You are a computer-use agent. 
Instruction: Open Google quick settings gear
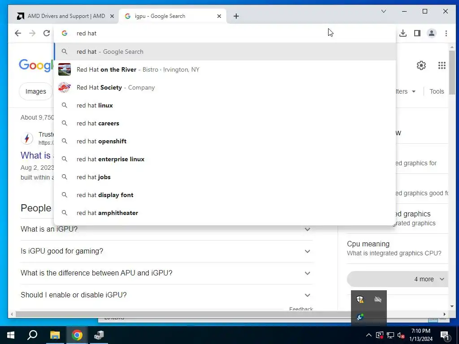coord(421,65)
